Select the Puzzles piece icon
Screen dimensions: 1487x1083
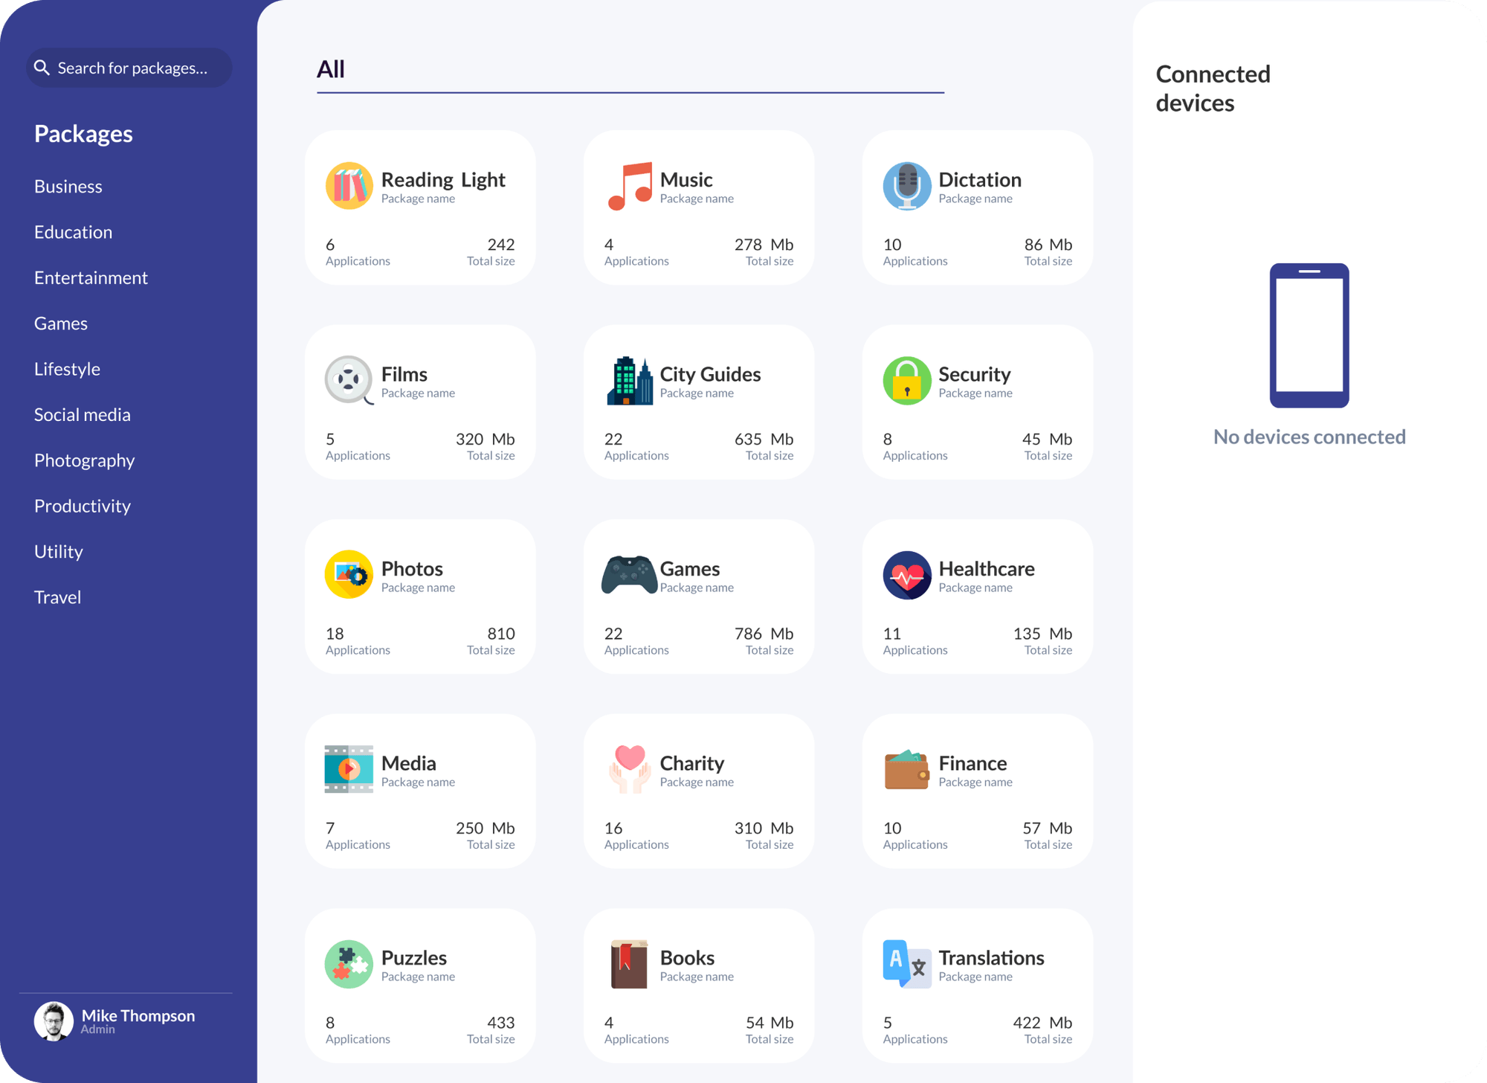(x=349, y=964)
